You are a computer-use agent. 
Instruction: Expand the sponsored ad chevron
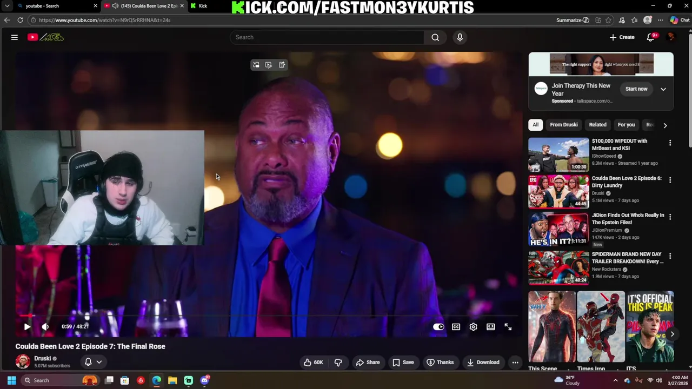tap(663, 89)
